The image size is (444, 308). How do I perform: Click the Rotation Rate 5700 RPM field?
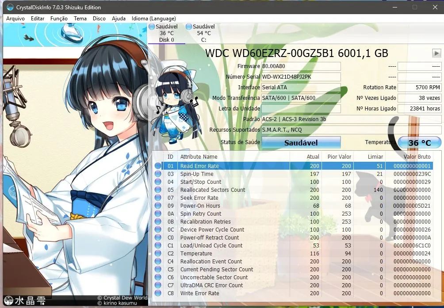[419, 87]
